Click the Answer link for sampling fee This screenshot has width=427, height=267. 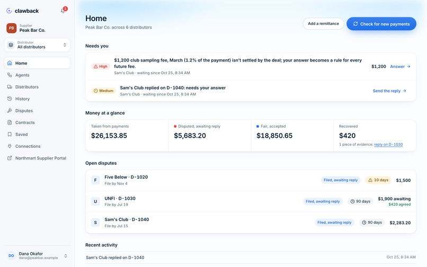tap(400, 66)
